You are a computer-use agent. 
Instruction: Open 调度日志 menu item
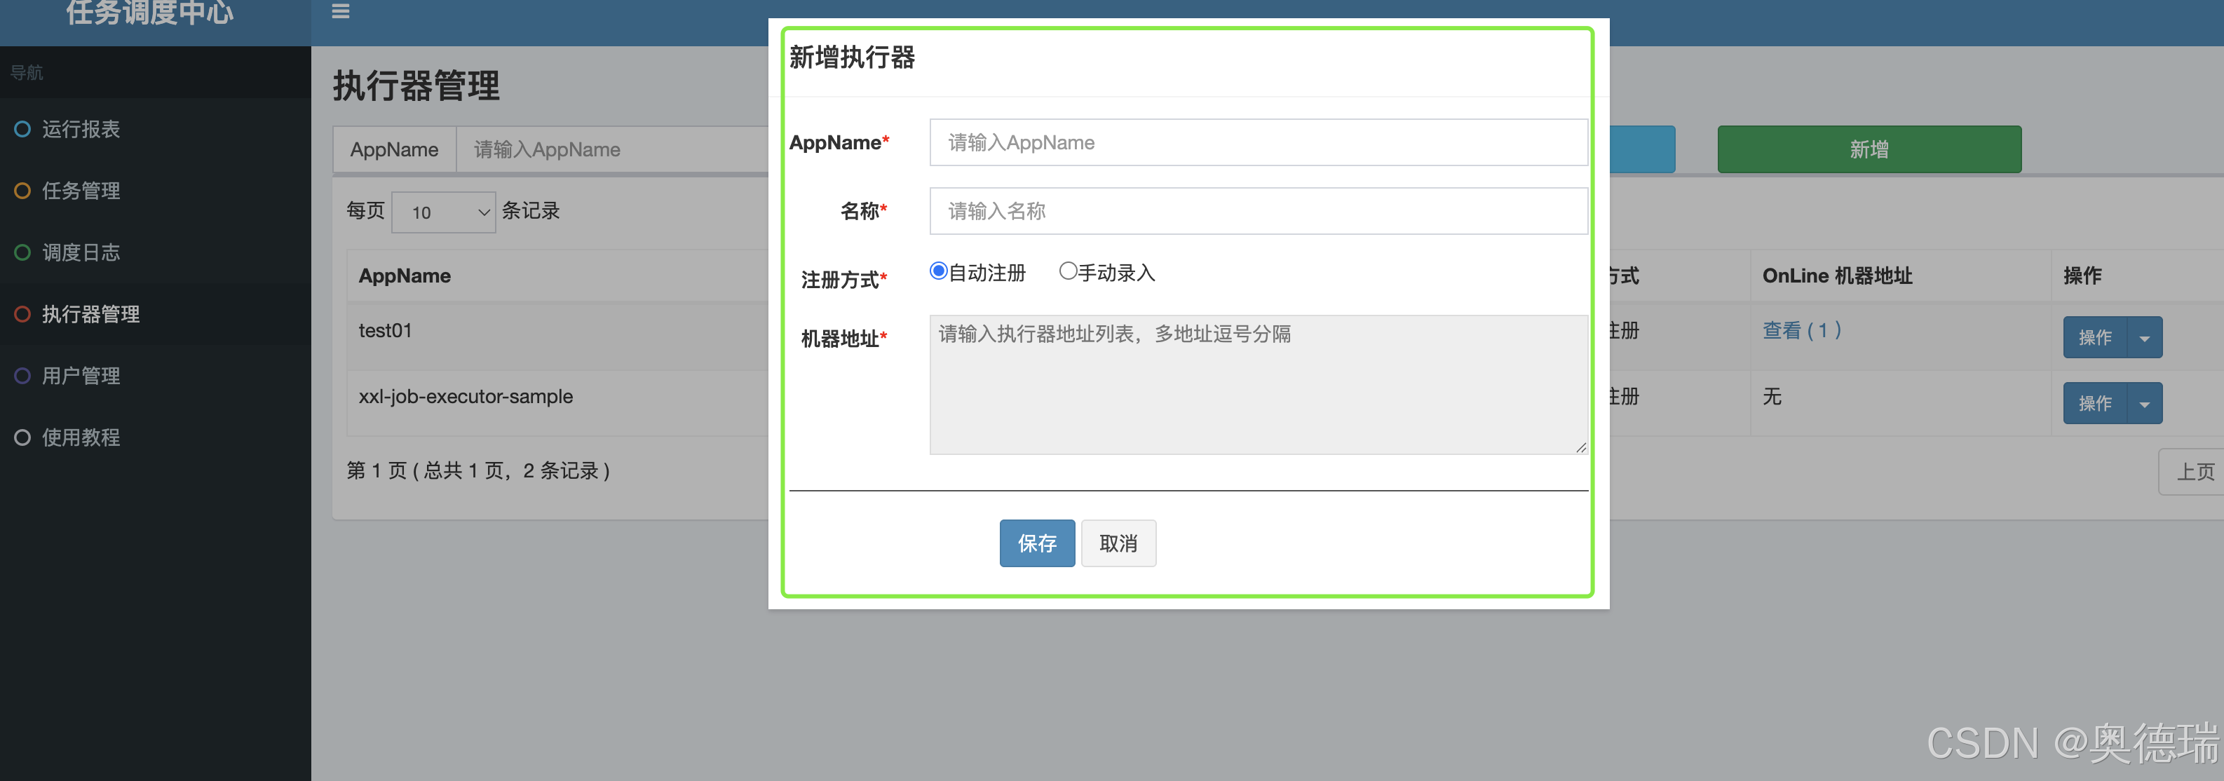tap(81, 252)
